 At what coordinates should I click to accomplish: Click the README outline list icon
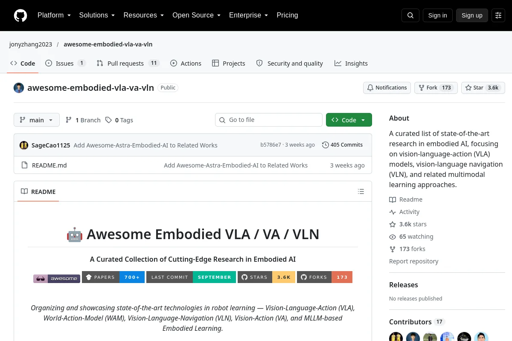361,191
